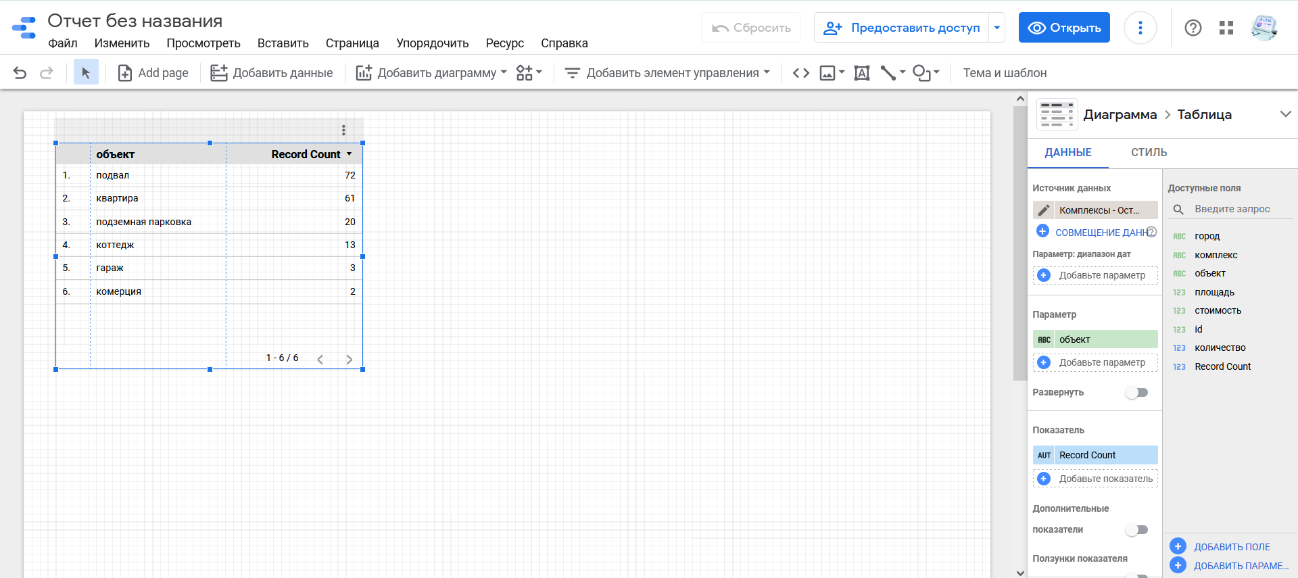
Task: Open the Вставить menu
Action: tap(283, 43)
